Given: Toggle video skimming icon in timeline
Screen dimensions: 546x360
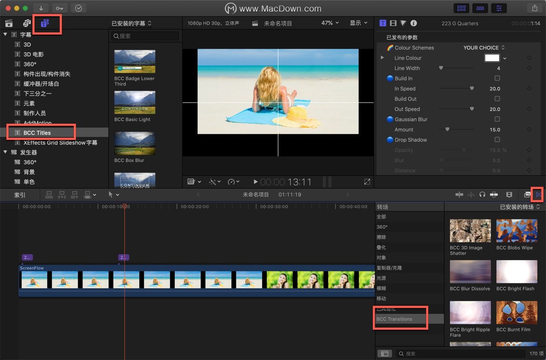Looking at the screenshot, I should tap(459, 195).
